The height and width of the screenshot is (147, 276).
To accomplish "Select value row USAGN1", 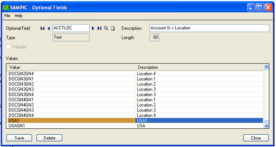I will (71, 126).
